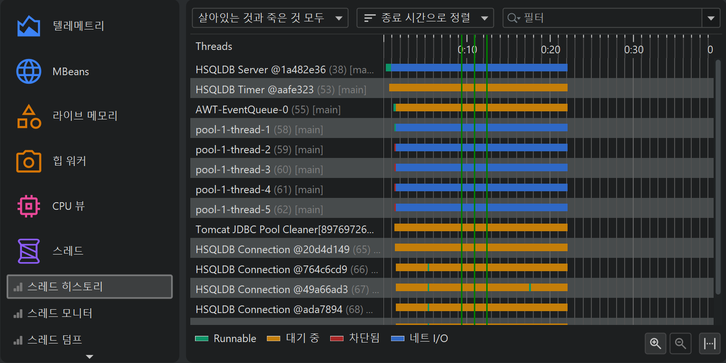The image size is (726, 363).
Task: Expand the filter history dropdown arrow
Action: (711, 18)
